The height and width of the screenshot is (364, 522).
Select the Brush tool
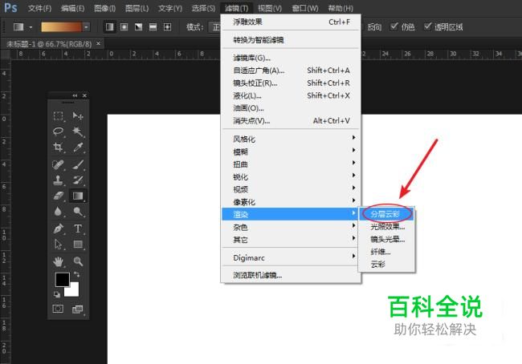click(x=78, y=164)
